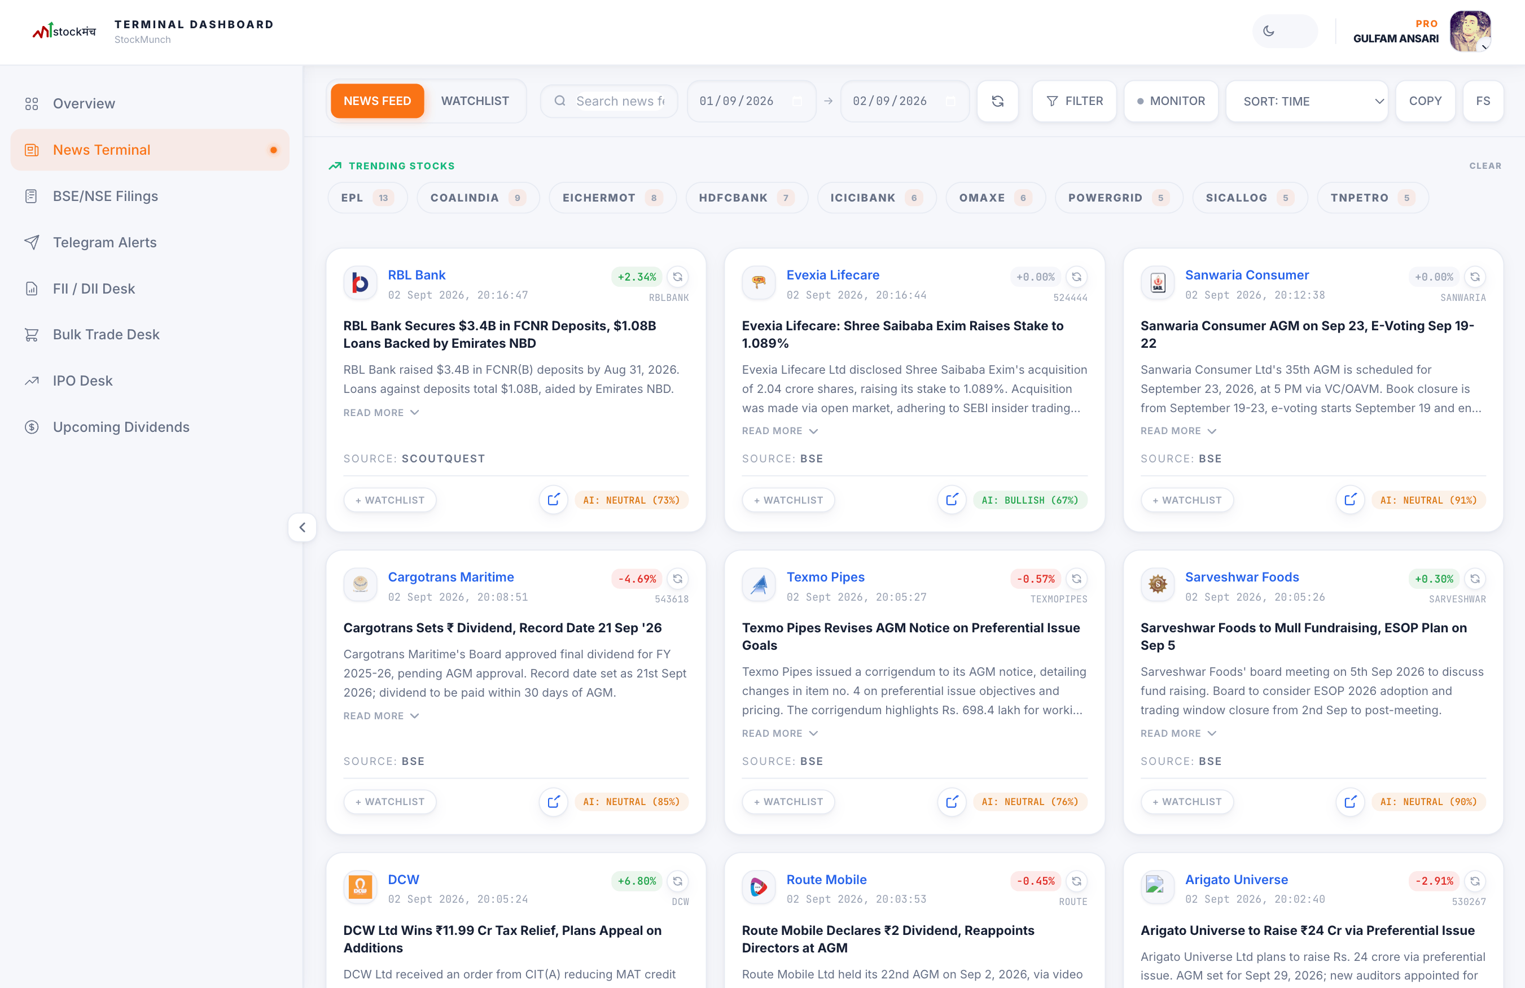
Task: Switch to Watchlist tab
Action: tap(475, 100)
